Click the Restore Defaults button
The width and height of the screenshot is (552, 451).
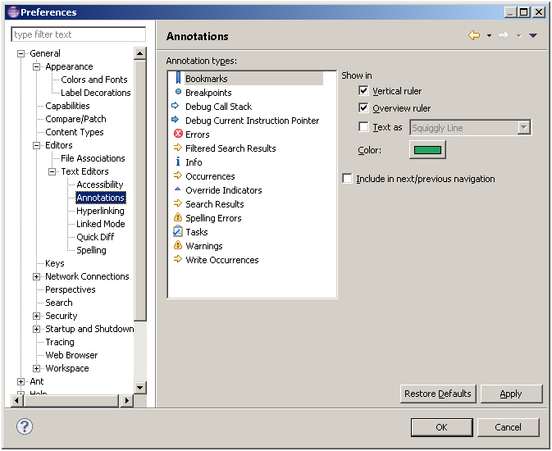pos(438,394)
